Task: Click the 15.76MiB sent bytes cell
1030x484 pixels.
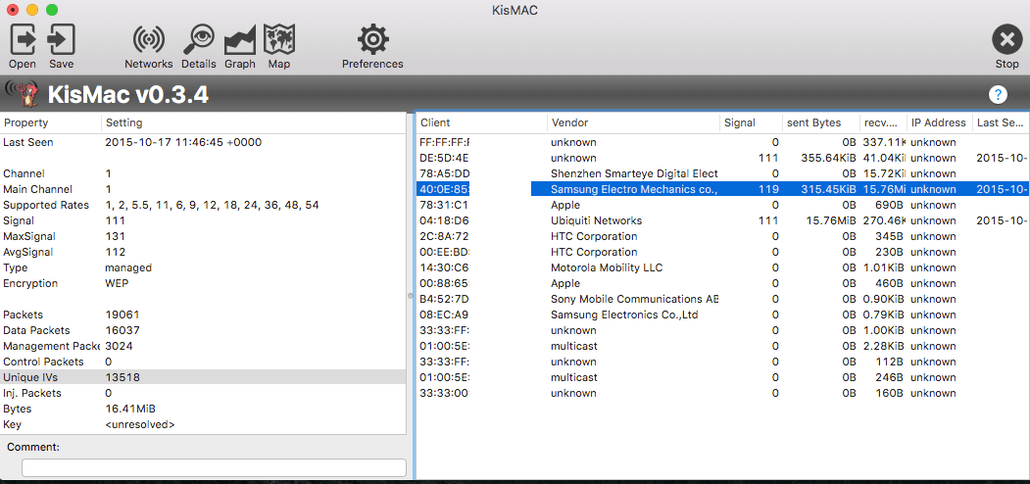Action: pyautogui.click(x=831, y=220)
